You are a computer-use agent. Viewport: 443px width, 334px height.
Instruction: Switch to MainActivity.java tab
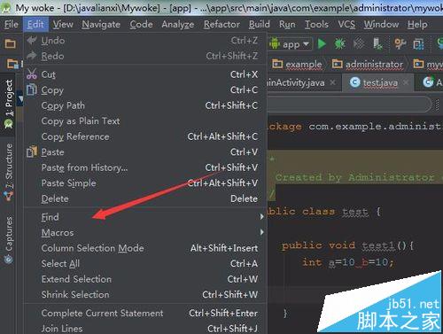(295, 82)
